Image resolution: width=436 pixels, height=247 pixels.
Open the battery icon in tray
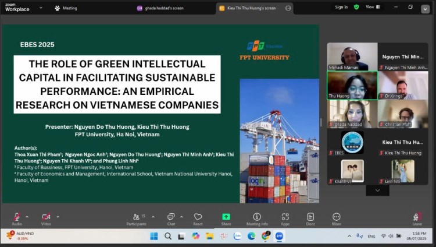pos(398,236)
